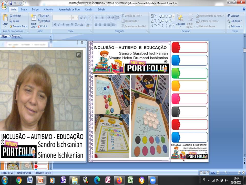Click the zoom slider handle
The image size is (246, 185).
pyautogui.click(x=226, y=173)
